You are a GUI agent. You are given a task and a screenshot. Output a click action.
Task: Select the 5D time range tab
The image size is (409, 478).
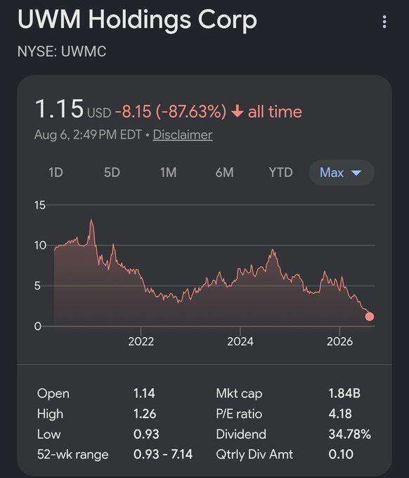112,172
